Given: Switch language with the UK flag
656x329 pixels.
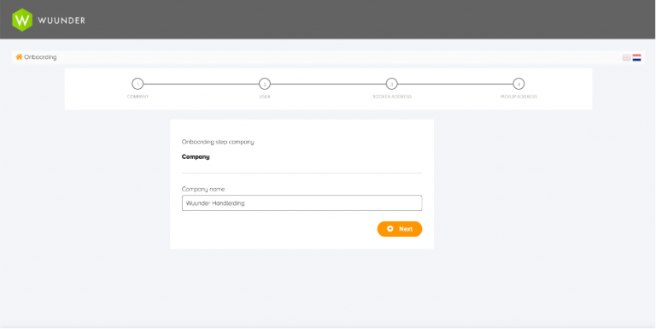Looking at the screenshot, I should pos(626,58).
